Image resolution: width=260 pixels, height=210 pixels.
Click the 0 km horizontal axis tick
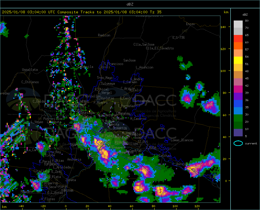point(66,206)
